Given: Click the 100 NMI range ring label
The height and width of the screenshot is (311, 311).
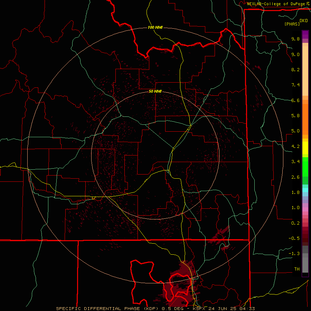Looking at the screenshot, I should (155, 27).
